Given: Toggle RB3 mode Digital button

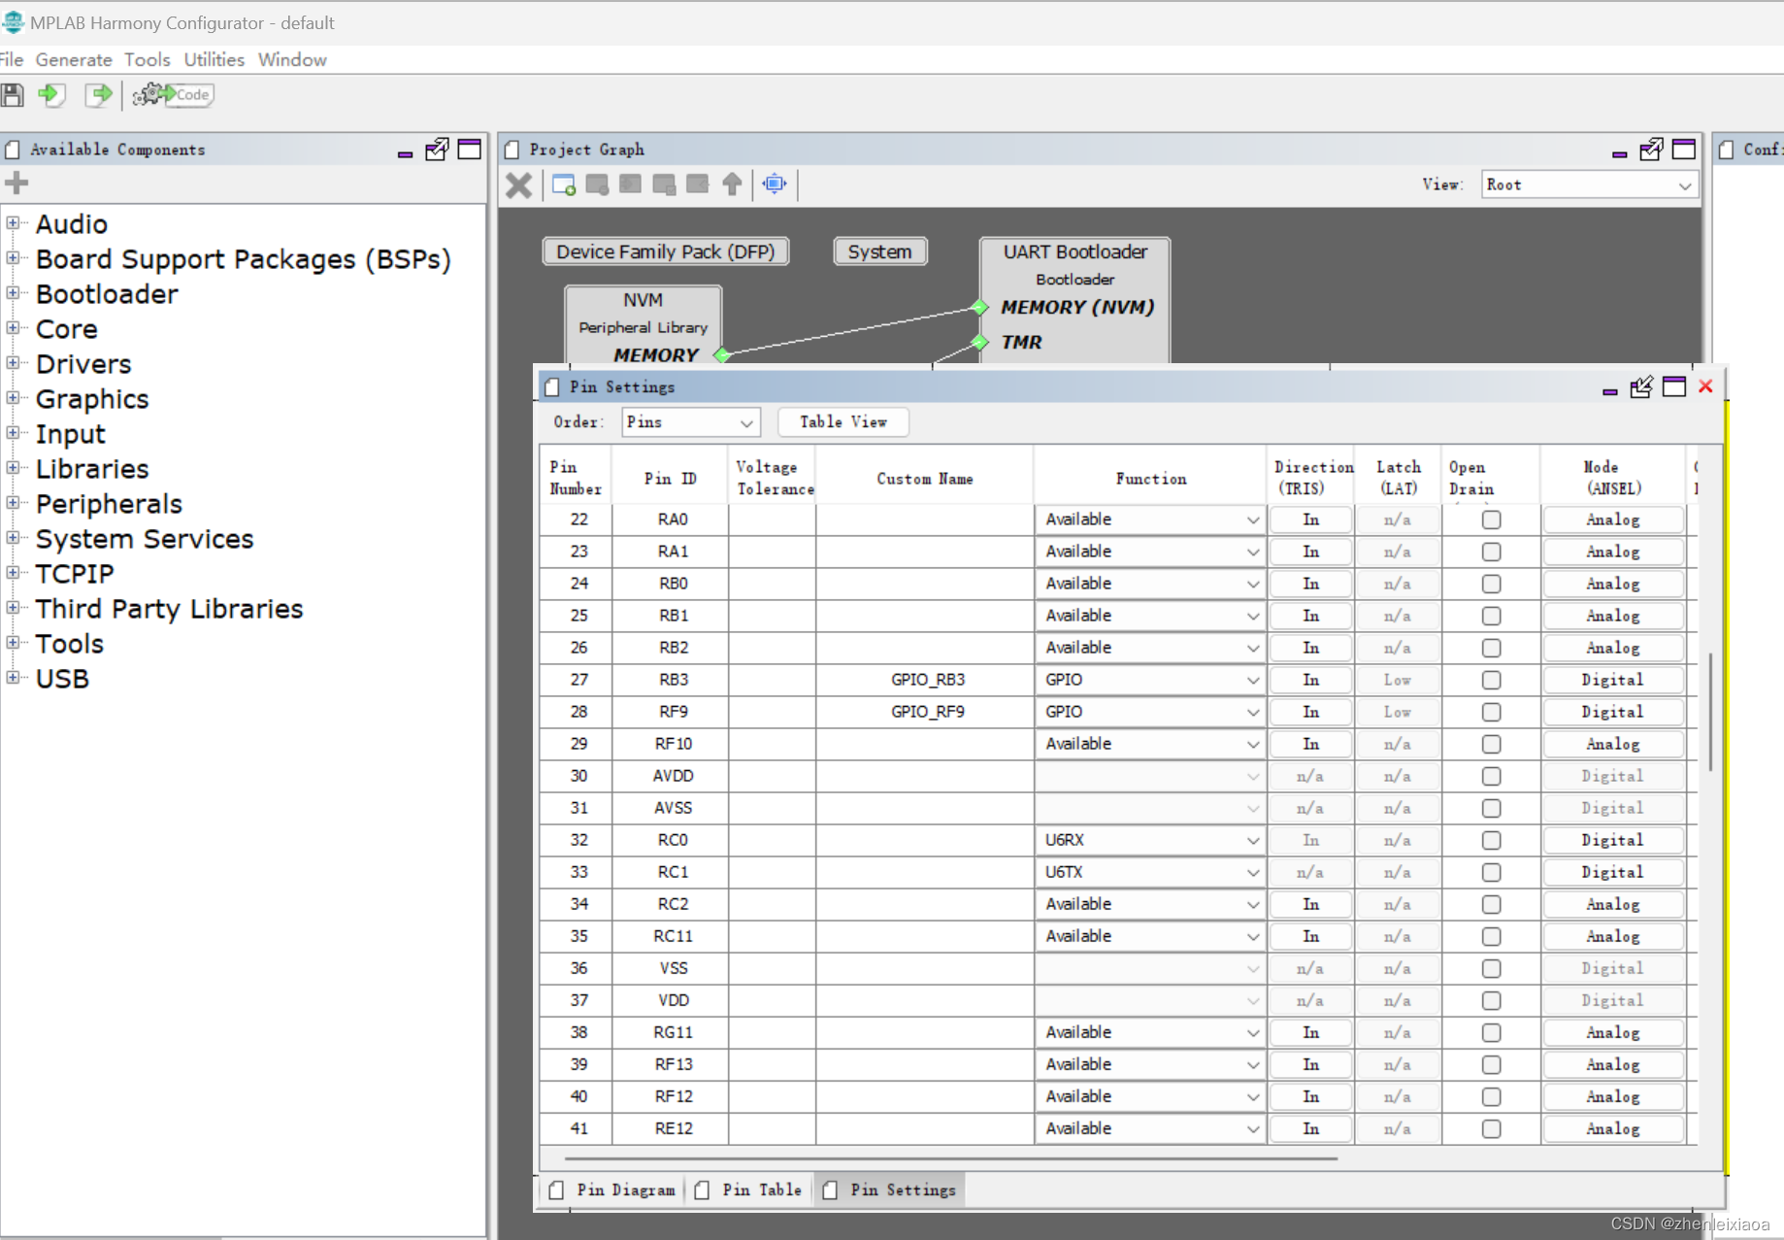Looking at the screenshot, I should (x=1612, y=680).
